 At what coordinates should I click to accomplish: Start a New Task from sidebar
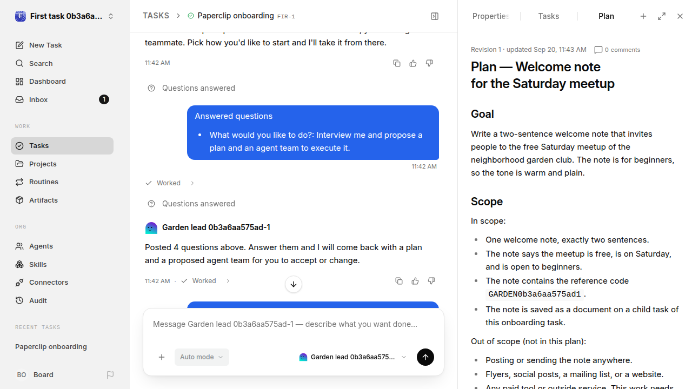pos(62,45)
